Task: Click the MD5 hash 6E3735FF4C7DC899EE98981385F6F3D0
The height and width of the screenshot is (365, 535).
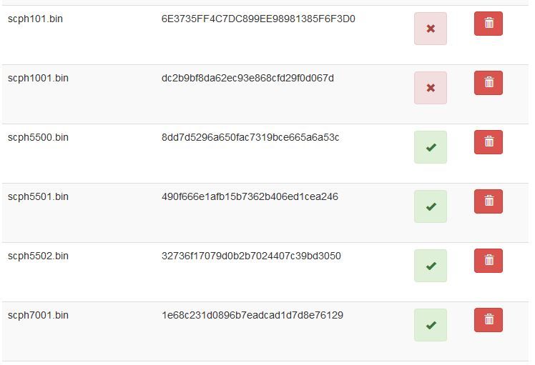Action: [x=258, y=19]
